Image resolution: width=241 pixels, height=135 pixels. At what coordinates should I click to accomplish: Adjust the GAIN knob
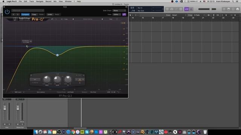(x=57, y=79)
